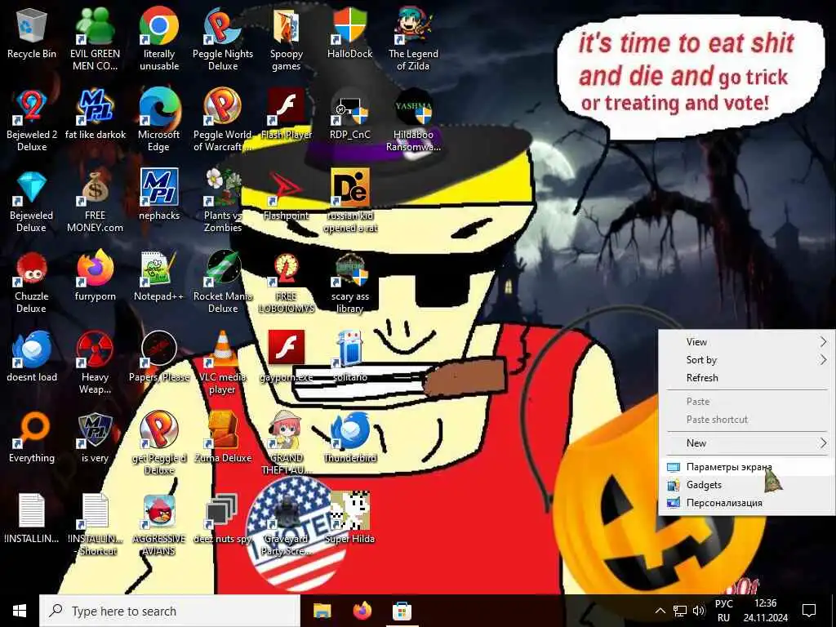Click the GRAND THEFT AU... anime icon

tap(287, 431)
